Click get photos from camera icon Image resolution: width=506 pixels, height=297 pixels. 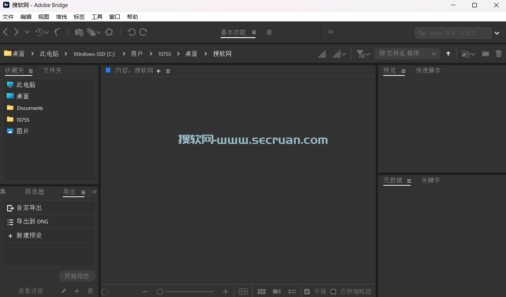[79, 32]
